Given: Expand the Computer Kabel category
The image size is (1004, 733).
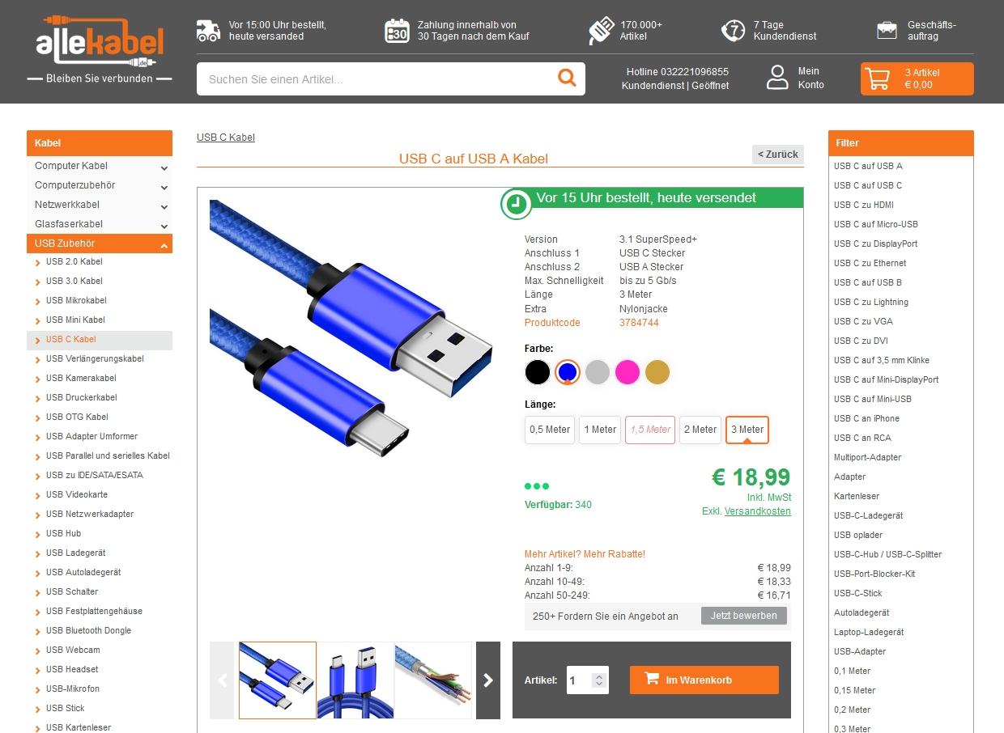Looking at the screenshot, I should [100, 166].
